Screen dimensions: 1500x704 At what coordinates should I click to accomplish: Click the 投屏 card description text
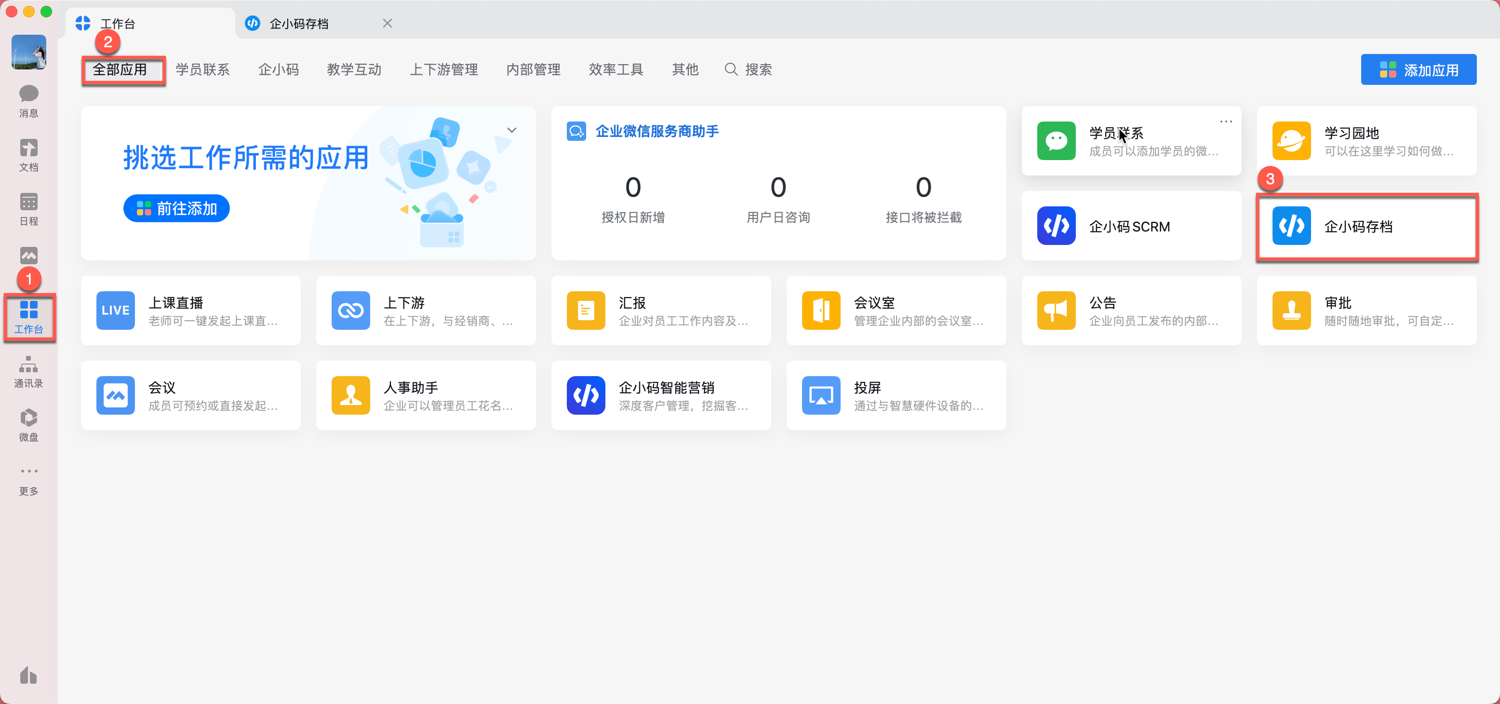click(919, 406)
